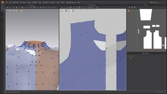
Task: Click the first icon in UV editor toolbar
Action: (129, 7)
